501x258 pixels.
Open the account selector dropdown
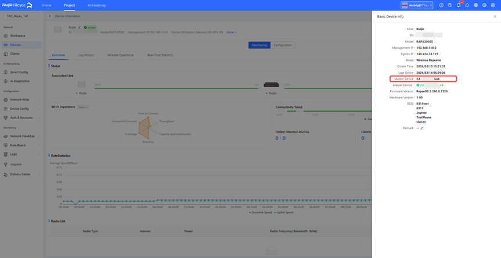coord(417,5)
